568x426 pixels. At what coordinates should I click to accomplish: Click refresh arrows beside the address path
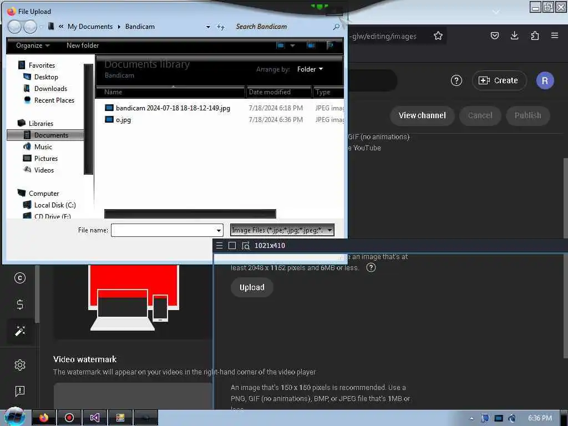pyautogui.click(x=221, y=27)
